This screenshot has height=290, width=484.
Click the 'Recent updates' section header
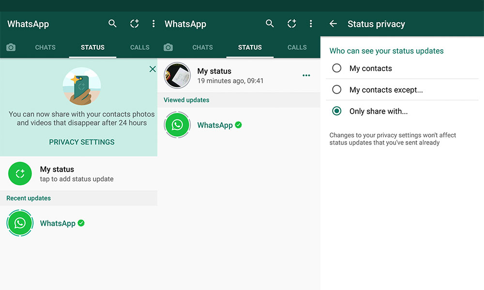29,198
